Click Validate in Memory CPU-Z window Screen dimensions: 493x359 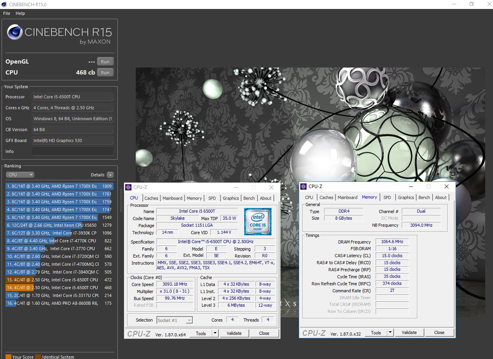[409, 332]
